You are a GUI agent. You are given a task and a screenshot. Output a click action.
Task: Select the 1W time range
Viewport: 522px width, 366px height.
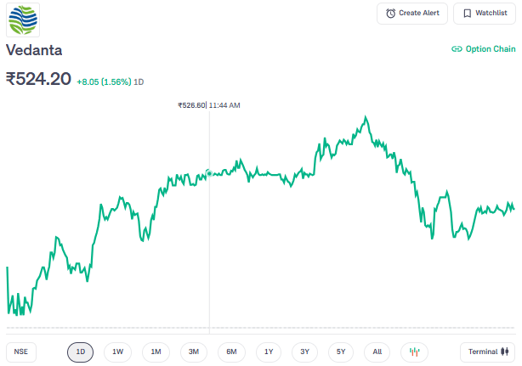pos(117,352)
